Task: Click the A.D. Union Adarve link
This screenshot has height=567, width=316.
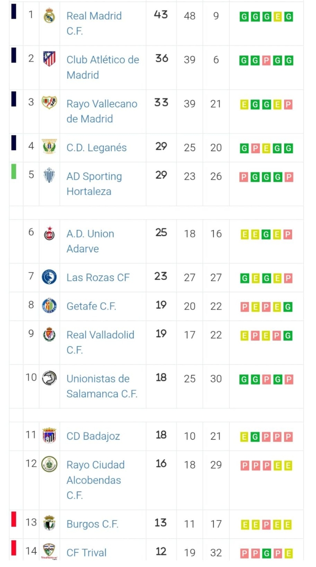Action: (x=90, y=241)
